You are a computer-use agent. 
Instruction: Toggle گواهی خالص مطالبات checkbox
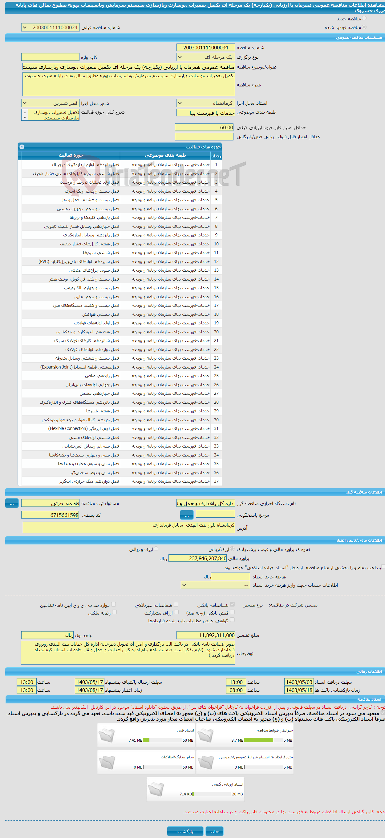coord(232,620)
